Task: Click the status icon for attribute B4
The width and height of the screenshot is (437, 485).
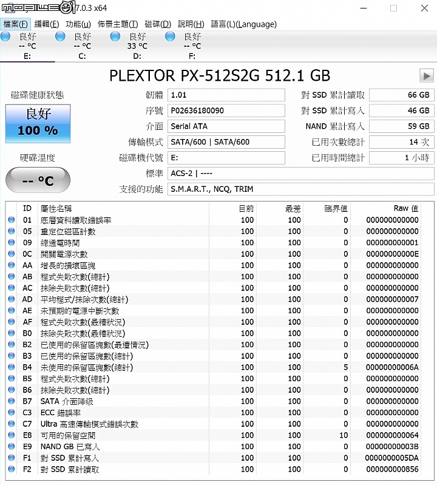Action: pyautogui.click(x=12, y=367)
